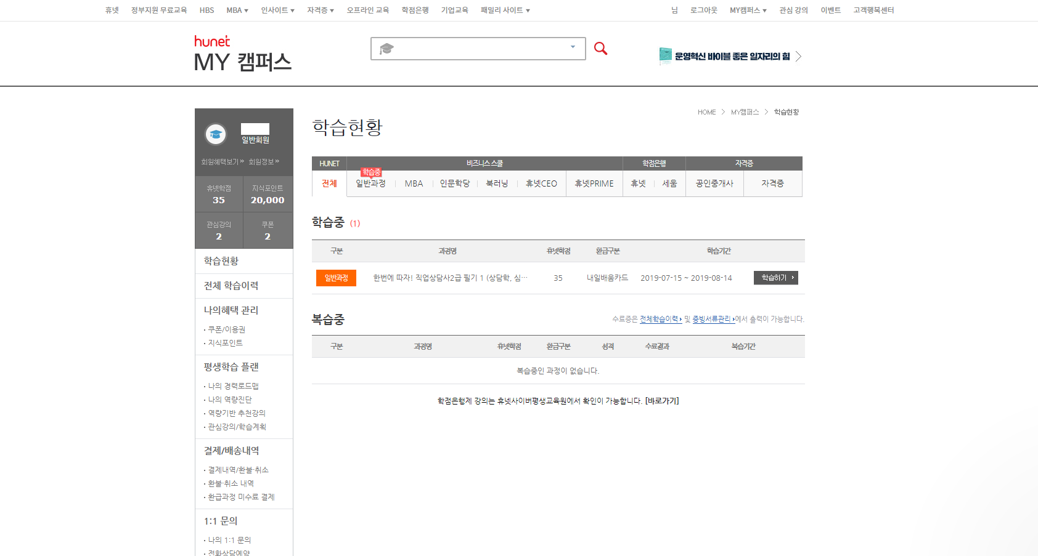
Task: Open 오프라인 교육 in the top menu
Action: [368, 10]
